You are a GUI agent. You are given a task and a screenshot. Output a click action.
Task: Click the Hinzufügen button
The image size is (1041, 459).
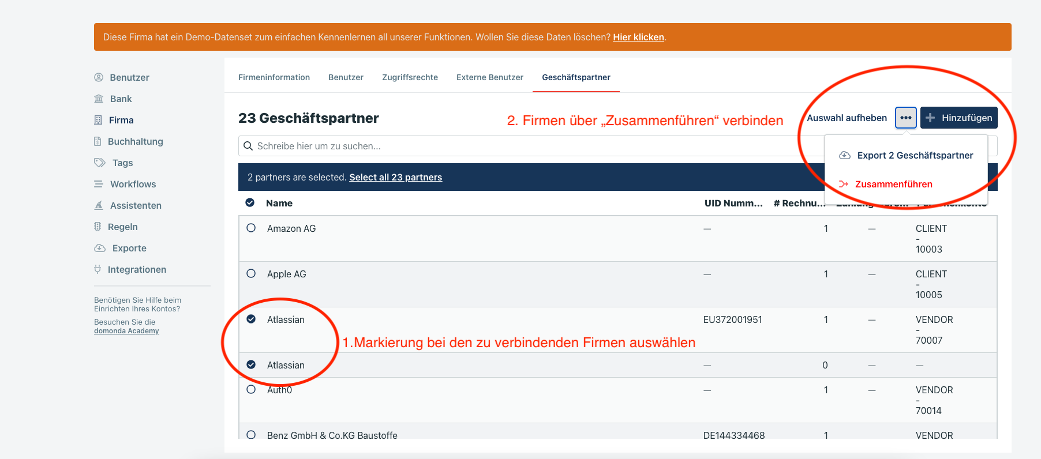[x=958, y=118]
